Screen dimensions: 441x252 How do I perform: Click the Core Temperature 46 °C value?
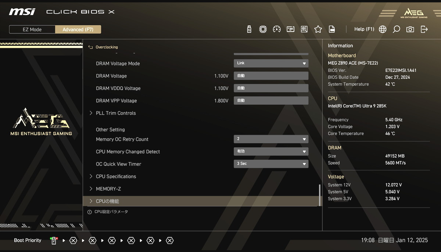point(390,134)
